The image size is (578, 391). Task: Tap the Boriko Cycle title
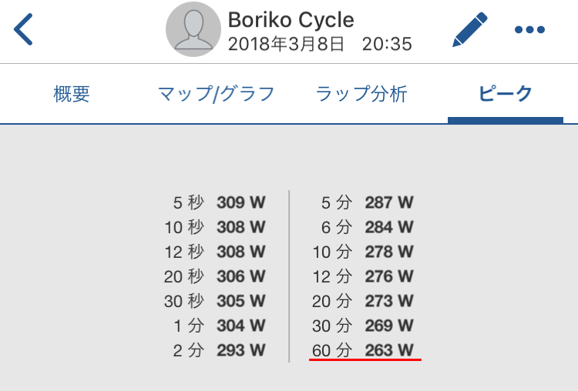click(x=291, y=19)
